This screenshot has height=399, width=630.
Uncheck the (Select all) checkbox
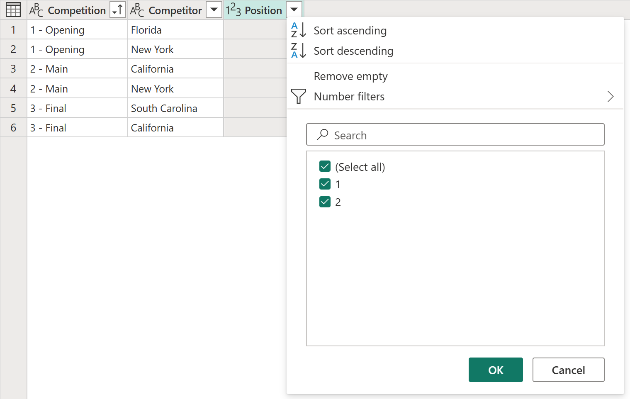pos(325,166)
